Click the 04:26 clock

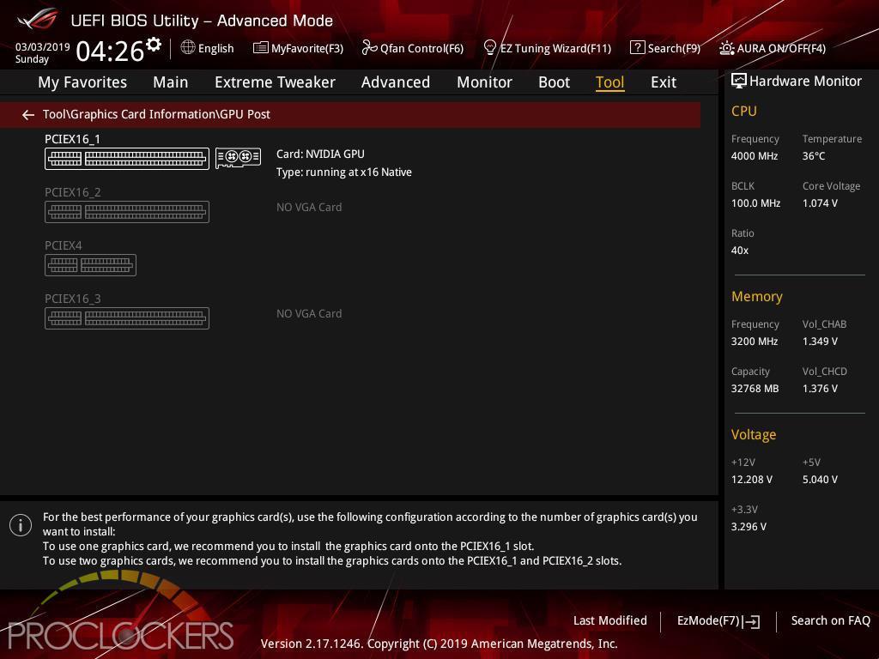(111, 51)
